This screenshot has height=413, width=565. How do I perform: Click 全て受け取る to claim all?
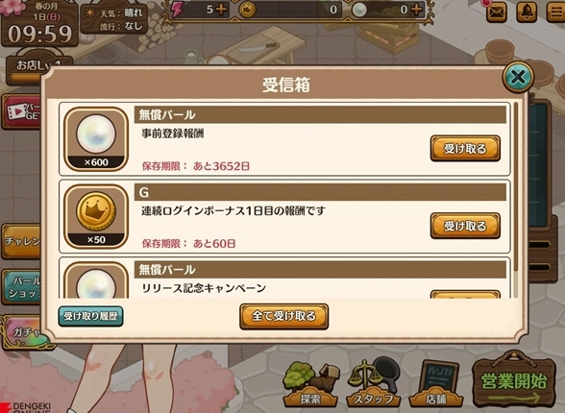(x=284, y=316)
